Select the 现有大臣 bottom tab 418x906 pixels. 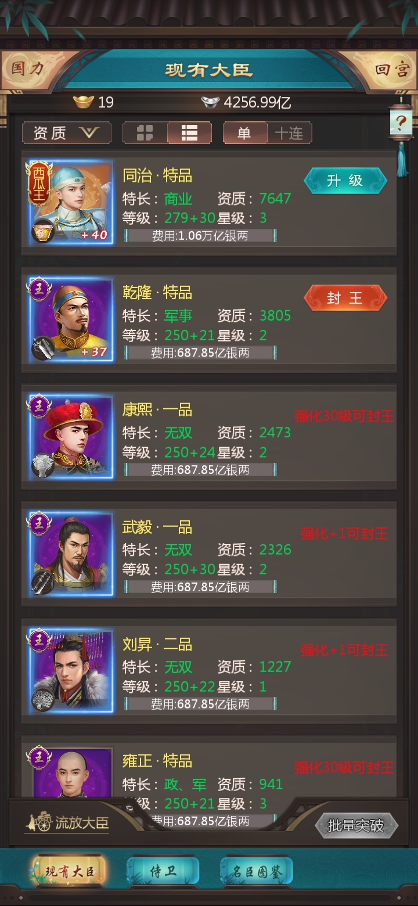pyautogui.click(x=70, y=871)
